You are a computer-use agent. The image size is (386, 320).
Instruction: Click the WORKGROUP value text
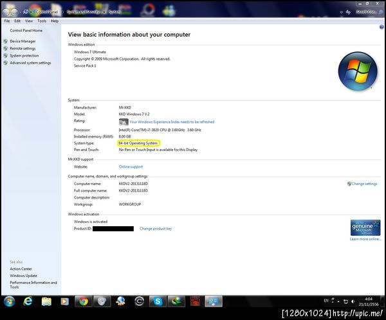click(130, 204)
